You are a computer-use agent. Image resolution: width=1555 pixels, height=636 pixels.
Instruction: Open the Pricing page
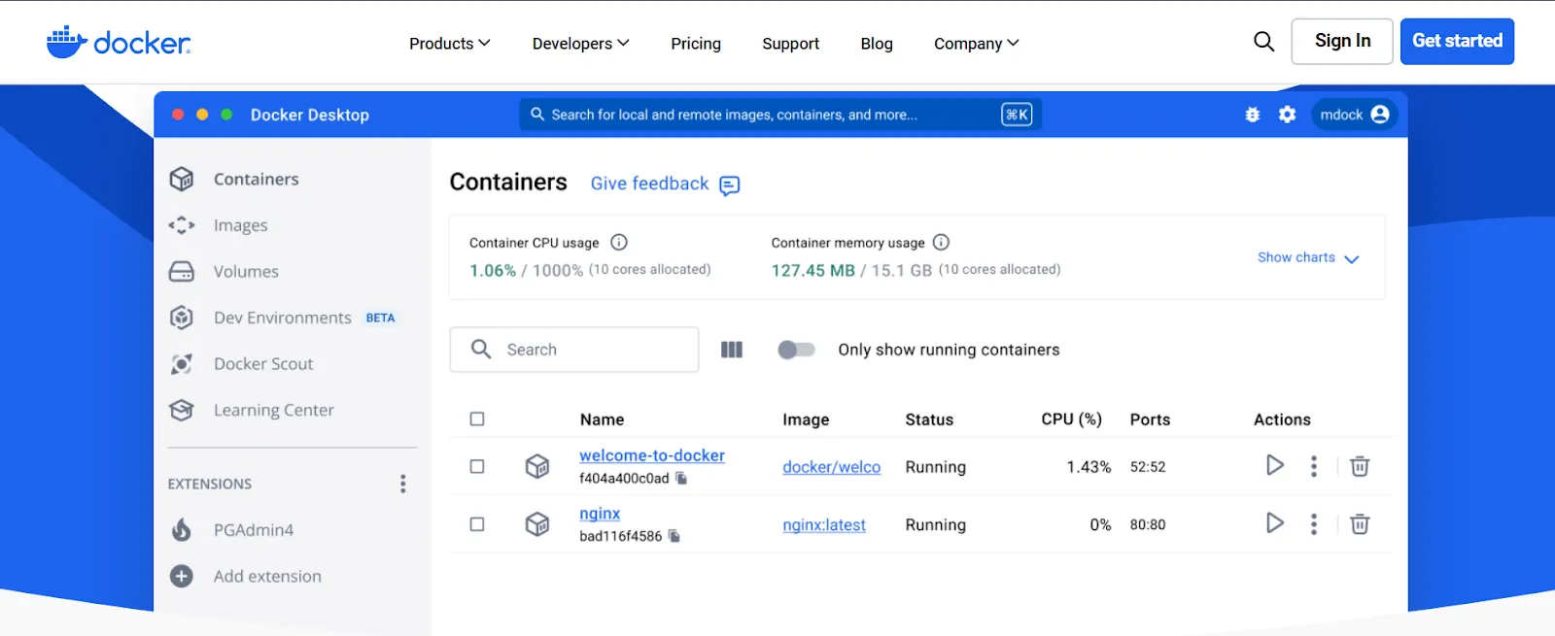(x=696, y=44)
